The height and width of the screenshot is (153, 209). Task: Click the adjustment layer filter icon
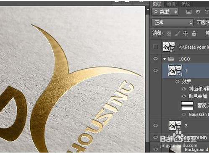(x=198, y=12)
